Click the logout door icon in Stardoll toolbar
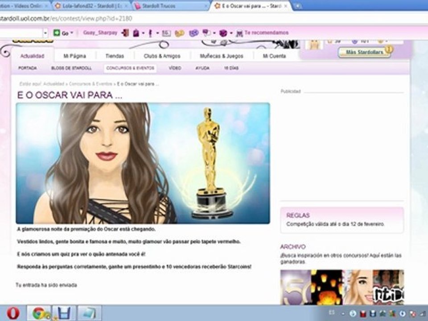 pos(125,33)
